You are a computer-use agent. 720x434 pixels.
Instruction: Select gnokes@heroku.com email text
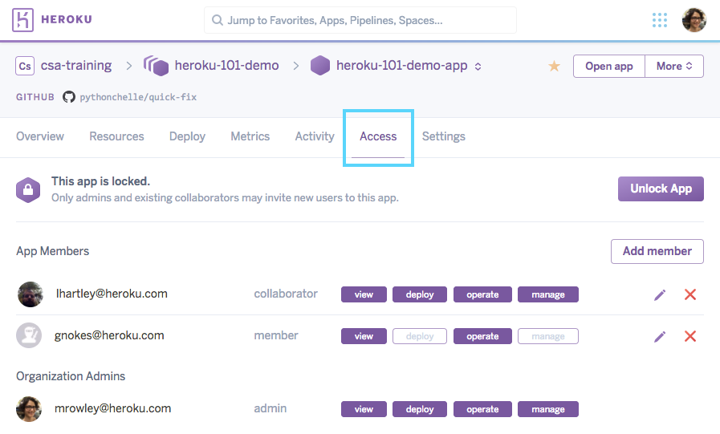pyautogui.click(x=109, y=335)
